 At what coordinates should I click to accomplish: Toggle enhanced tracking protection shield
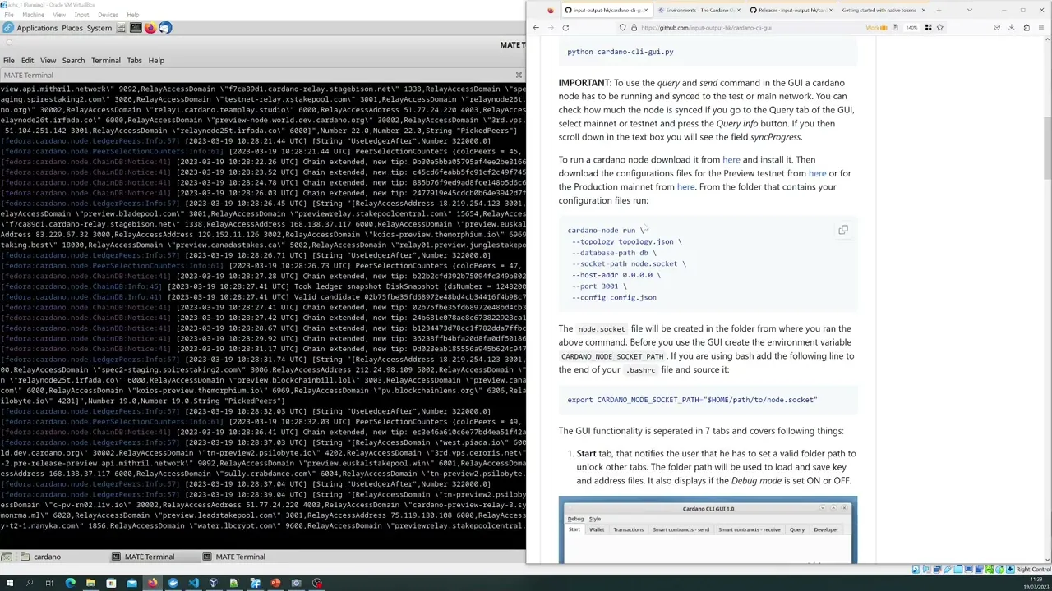tap(622, 27)
